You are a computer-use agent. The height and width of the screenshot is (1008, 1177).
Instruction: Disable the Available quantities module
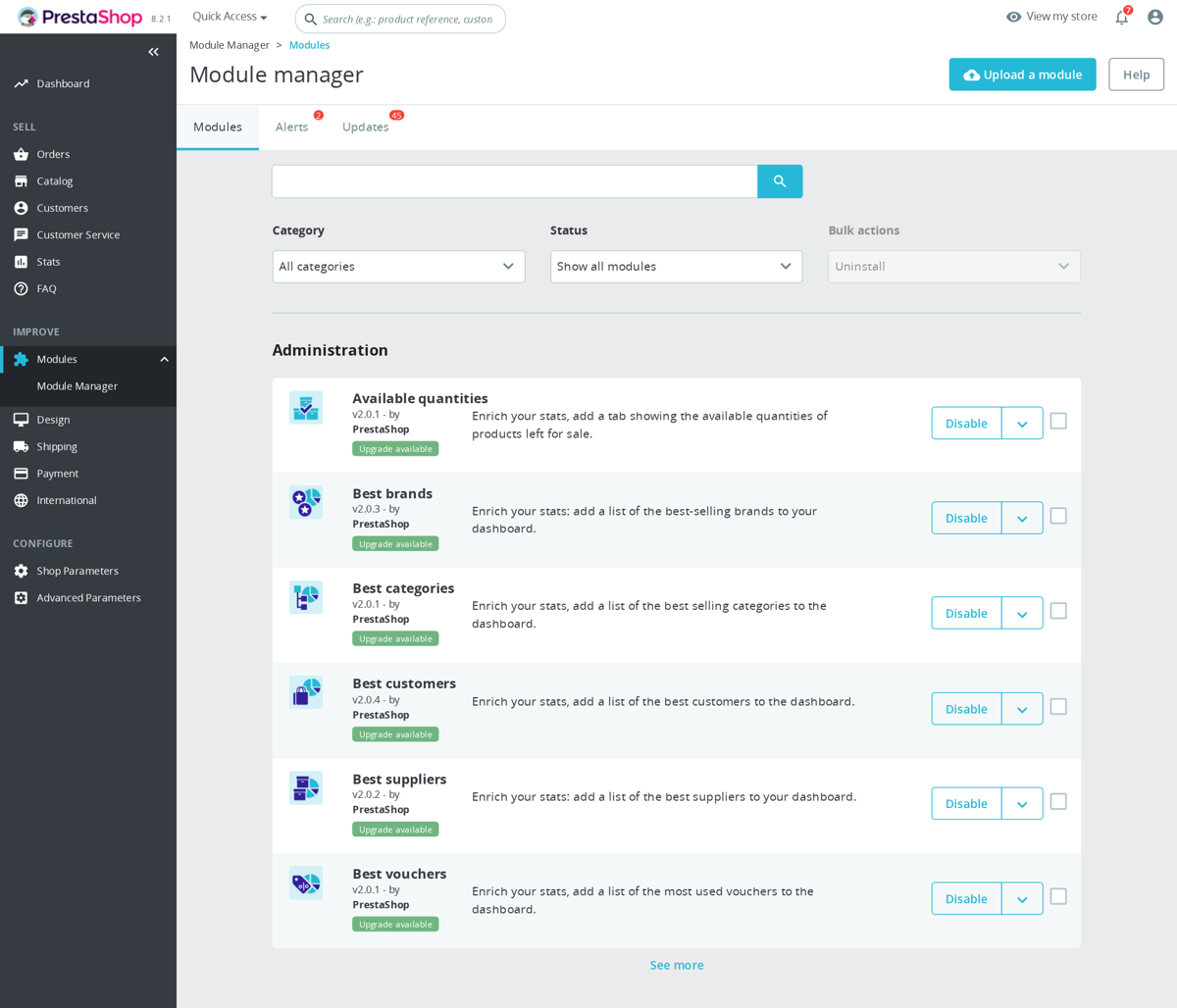tap(966, 424)
